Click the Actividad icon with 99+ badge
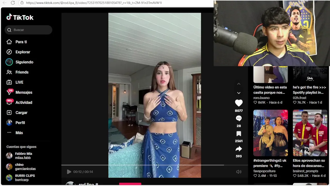 click(x=9, y=102)
